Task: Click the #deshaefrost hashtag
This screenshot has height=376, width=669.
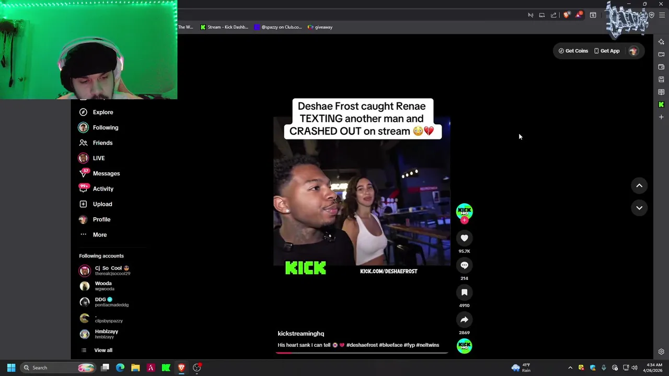Action: click(362, 345)
